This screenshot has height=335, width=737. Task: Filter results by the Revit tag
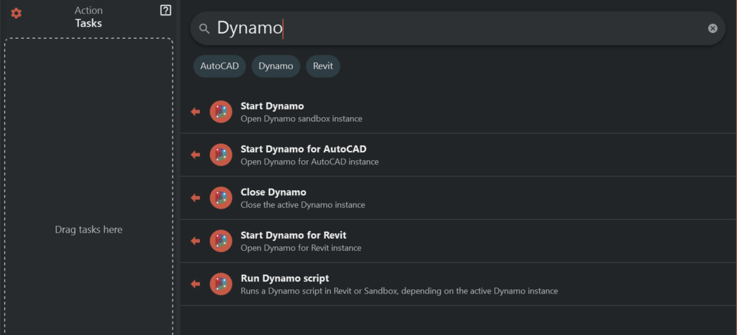[323, 66]
